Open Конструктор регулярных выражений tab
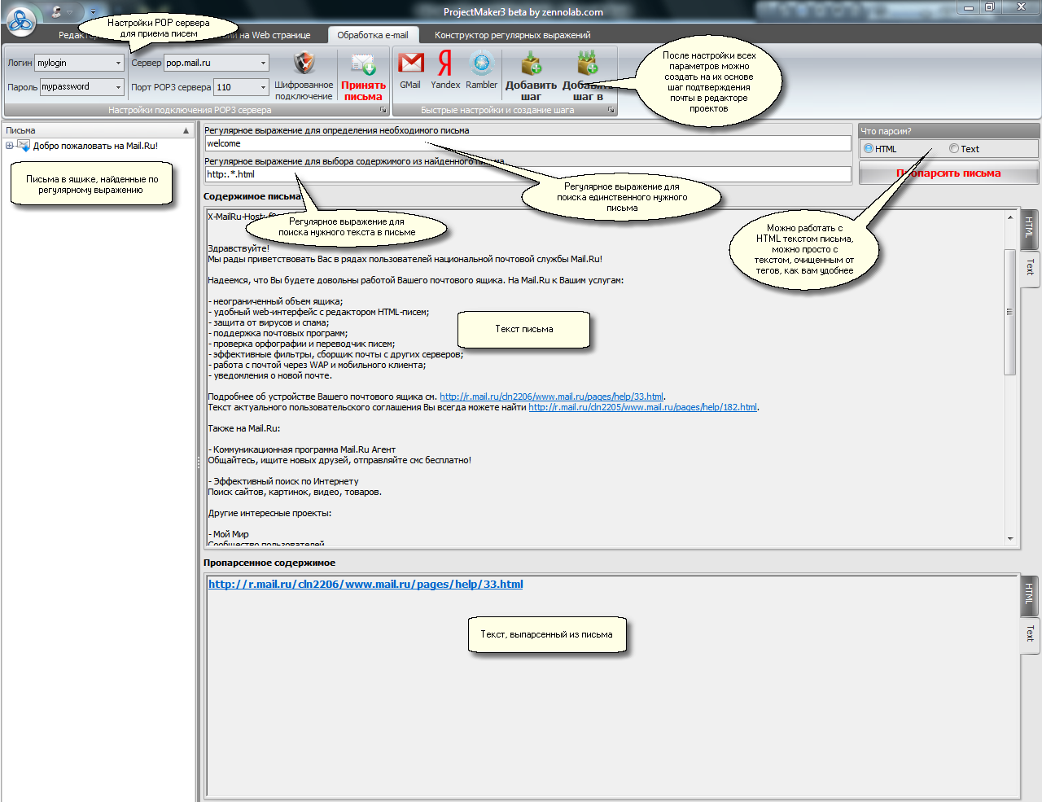The image size is (1042, 802). 512,35
